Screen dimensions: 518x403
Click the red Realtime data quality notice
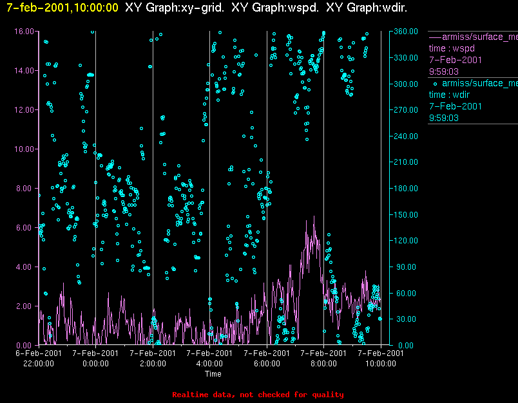click(258, 395)
